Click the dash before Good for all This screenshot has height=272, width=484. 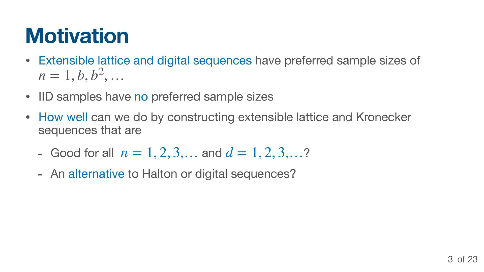coord(40,154)
